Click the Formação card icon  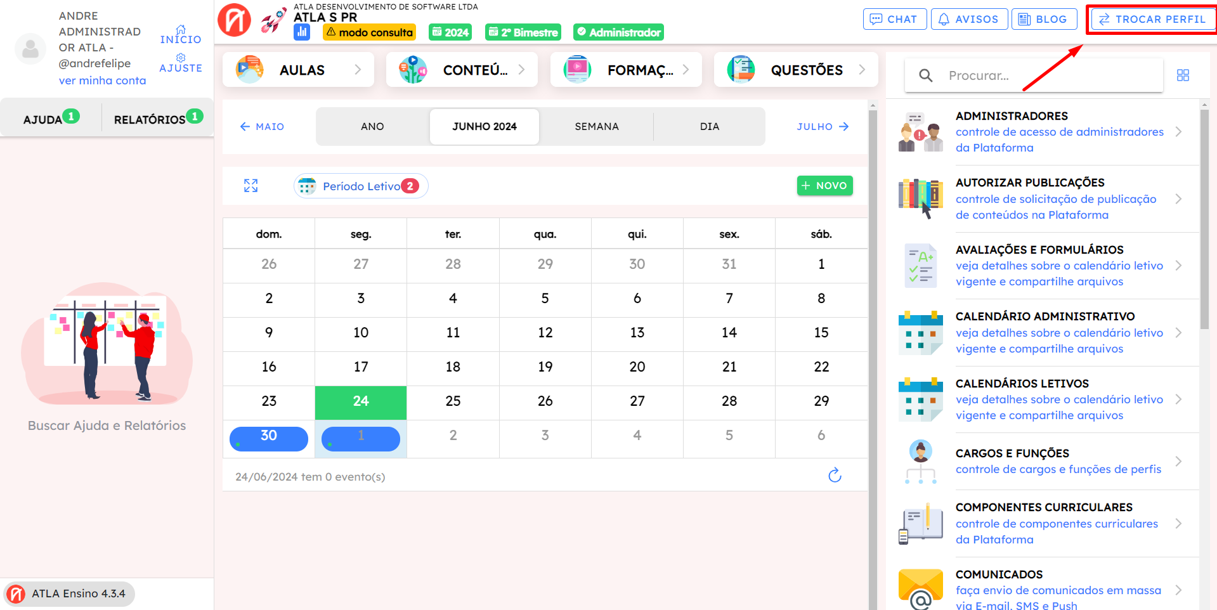578,70
